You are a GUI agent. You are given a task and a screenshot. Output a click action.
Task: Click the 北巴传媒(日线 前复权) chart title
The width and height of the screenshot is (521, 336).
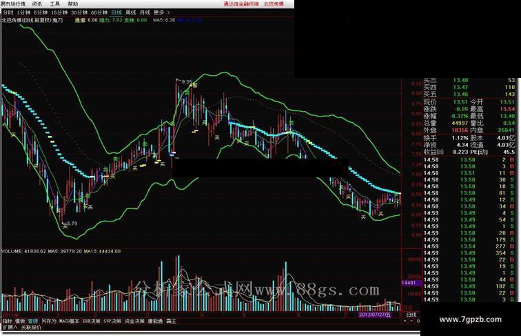(x=26, y=20)
